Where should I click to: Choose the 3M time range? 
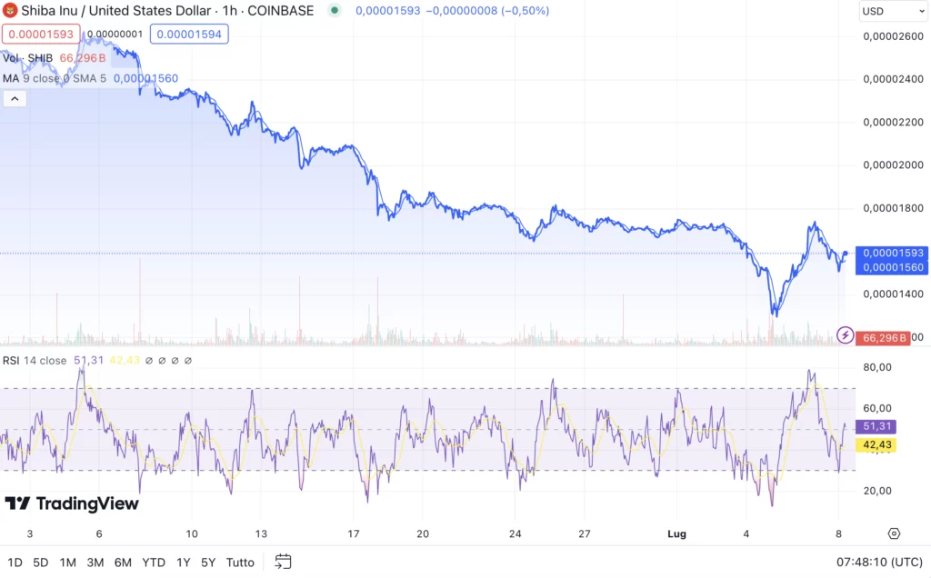click(95, 562)
